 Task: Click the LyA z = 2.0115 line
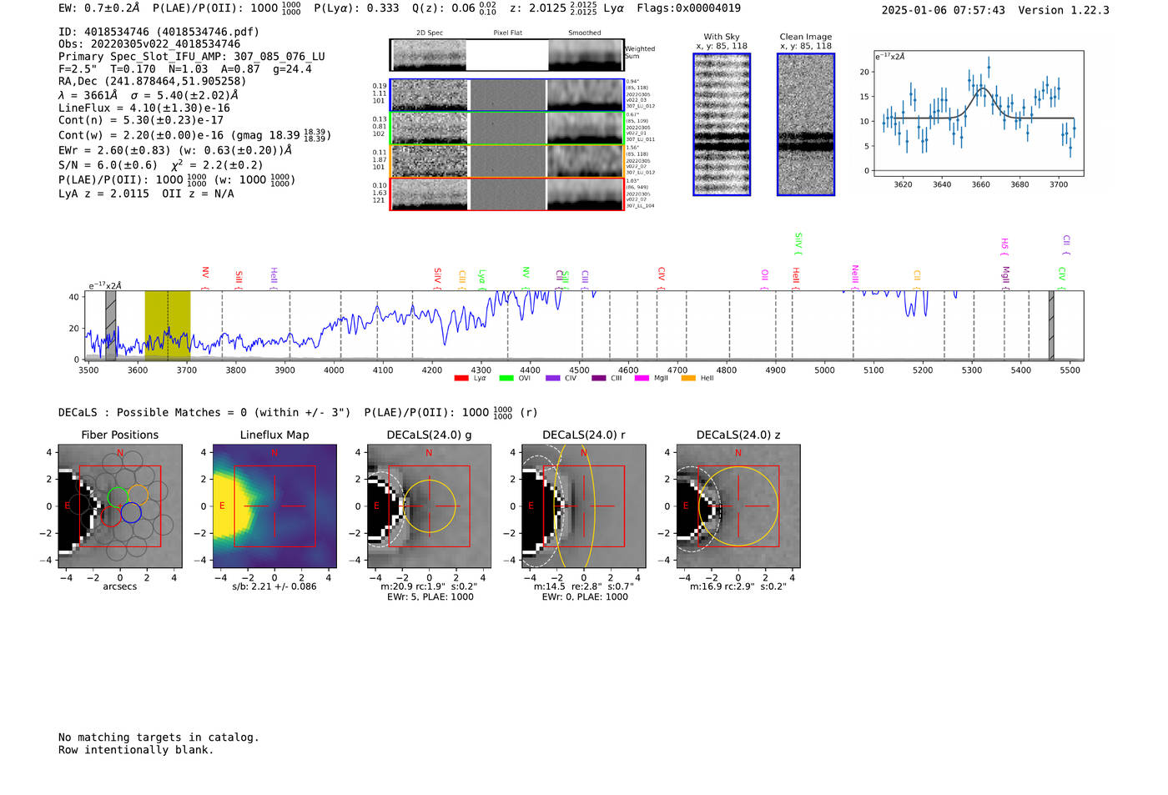104,194
